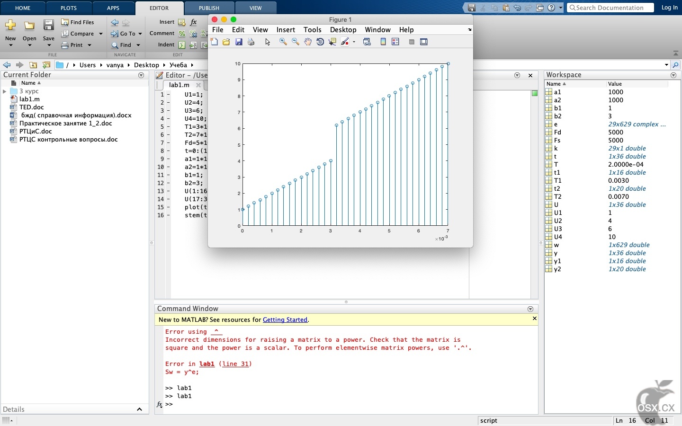Select TED.doc in Current Folder
This screenshot has width=682, height=426.
[31, 107]
